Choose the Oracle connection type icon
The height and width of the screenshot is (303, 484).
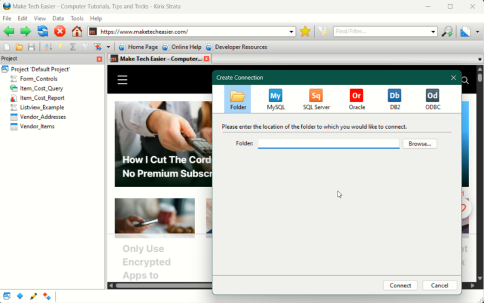click(356, 99)
